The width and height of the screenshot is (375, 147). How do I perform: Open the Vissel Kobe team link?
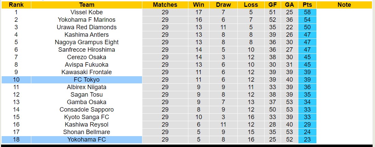(x=87, y=12)
